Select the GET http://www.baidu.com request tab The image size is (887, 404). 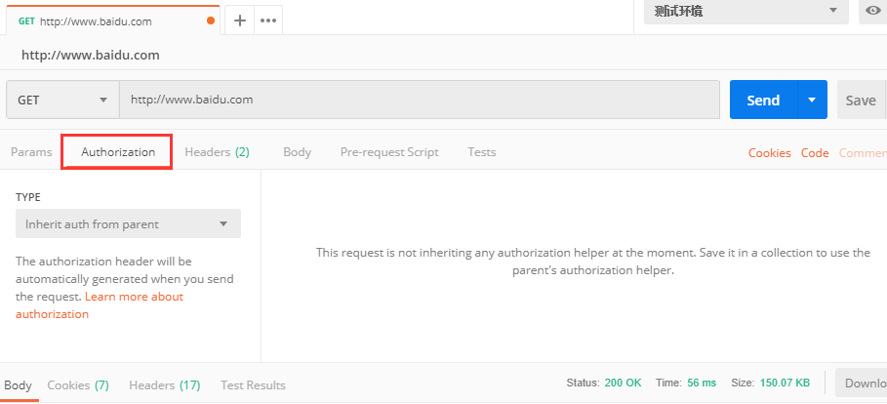pos(112,20)
